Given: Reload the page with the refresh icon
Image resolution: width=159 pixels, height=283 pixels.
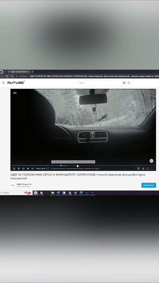Looking at the screenshot, I should pyautogui.click(x=12, y=76).
